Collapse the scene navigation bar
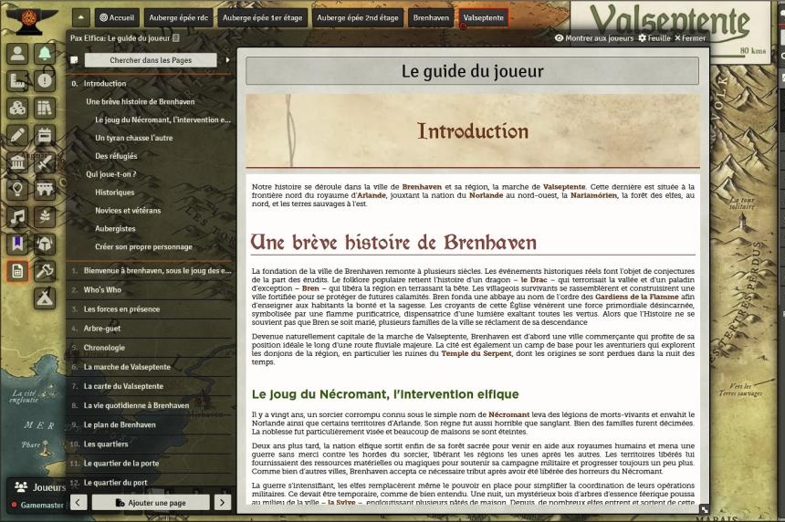 pyautogui.click(x=80, y=17)
